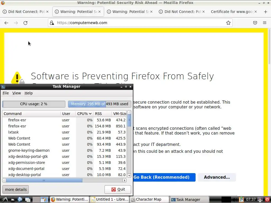Sort processes by the Command column
Screen dimensions: 271x203
coord(31,114)
